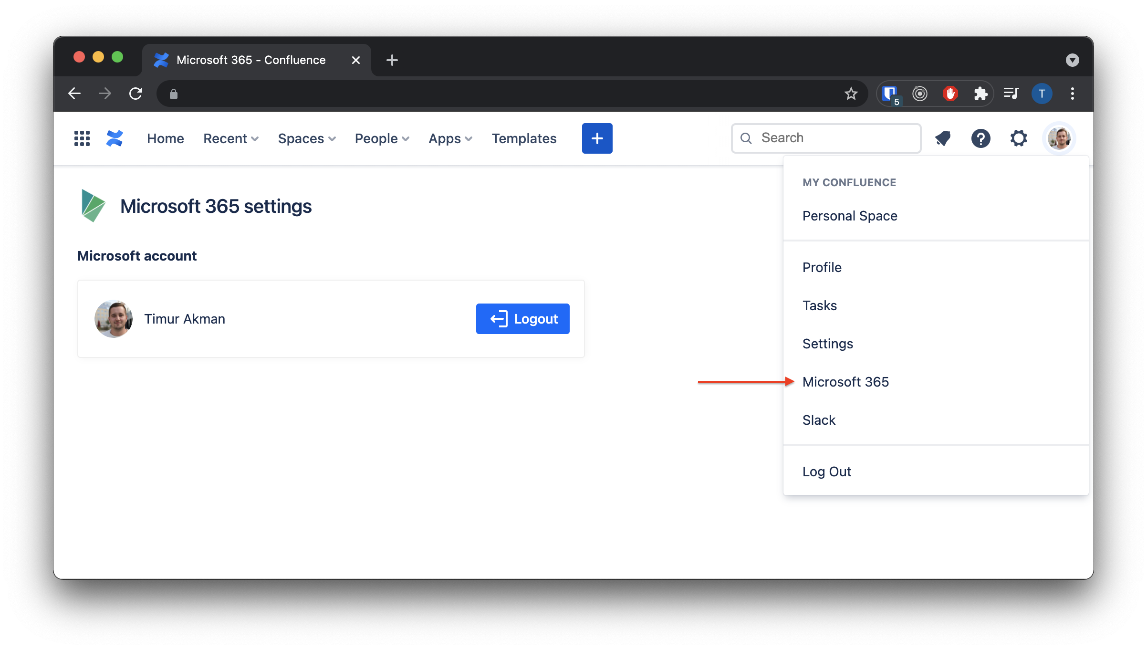Open Confluence settings gear icon
The height and width of the screenshot is (650, 1147).
pos(1019,138)
